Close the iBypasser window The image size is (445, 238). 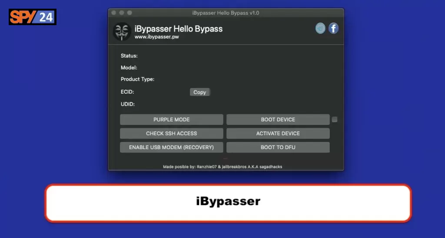[113, 13]
